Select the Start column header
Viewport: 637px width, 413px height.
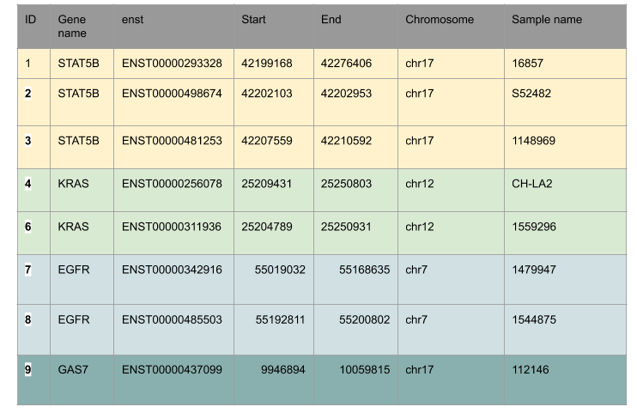253,20
